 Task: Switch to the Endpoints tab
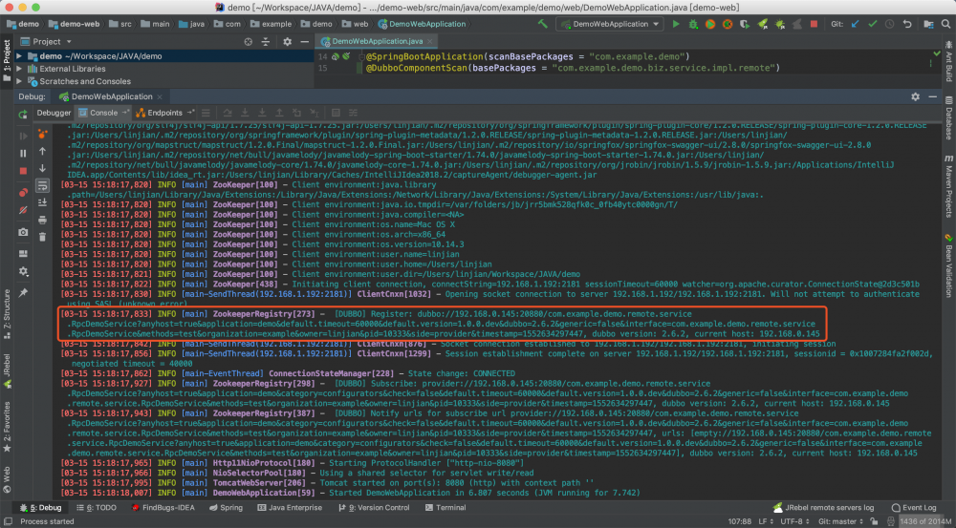click(163, 113)
